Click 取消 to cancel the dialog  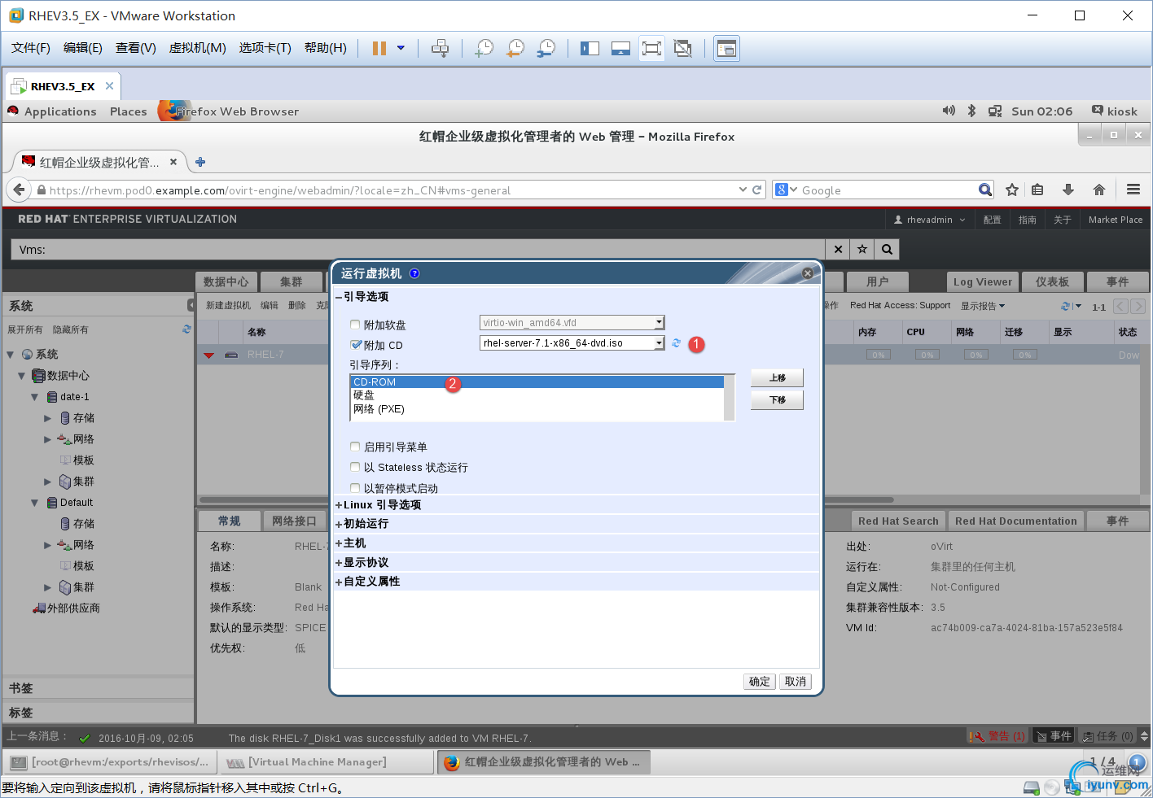click(x=796, y=682)
